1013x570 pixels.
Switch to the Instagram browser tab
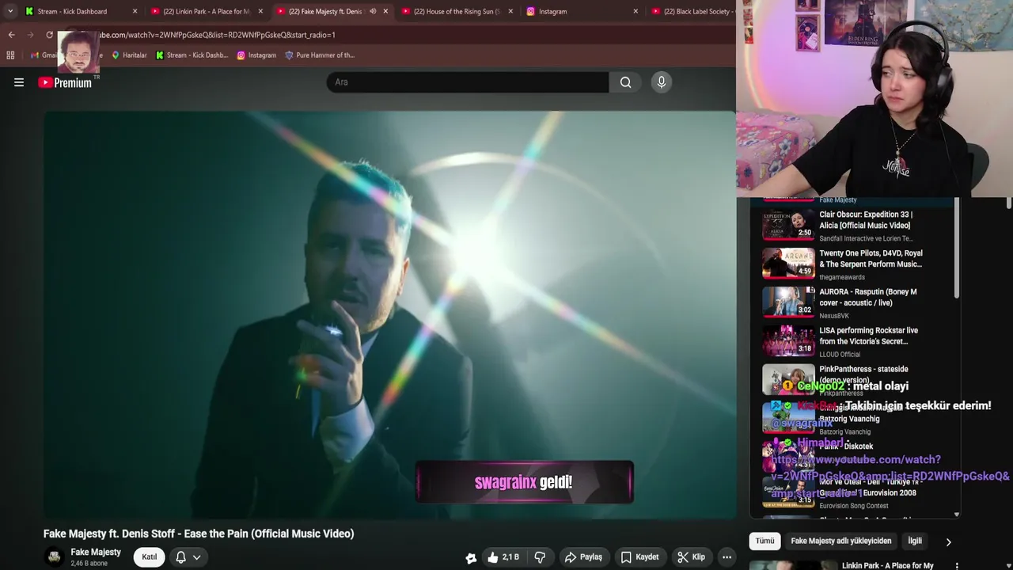(x=576, y=12)
